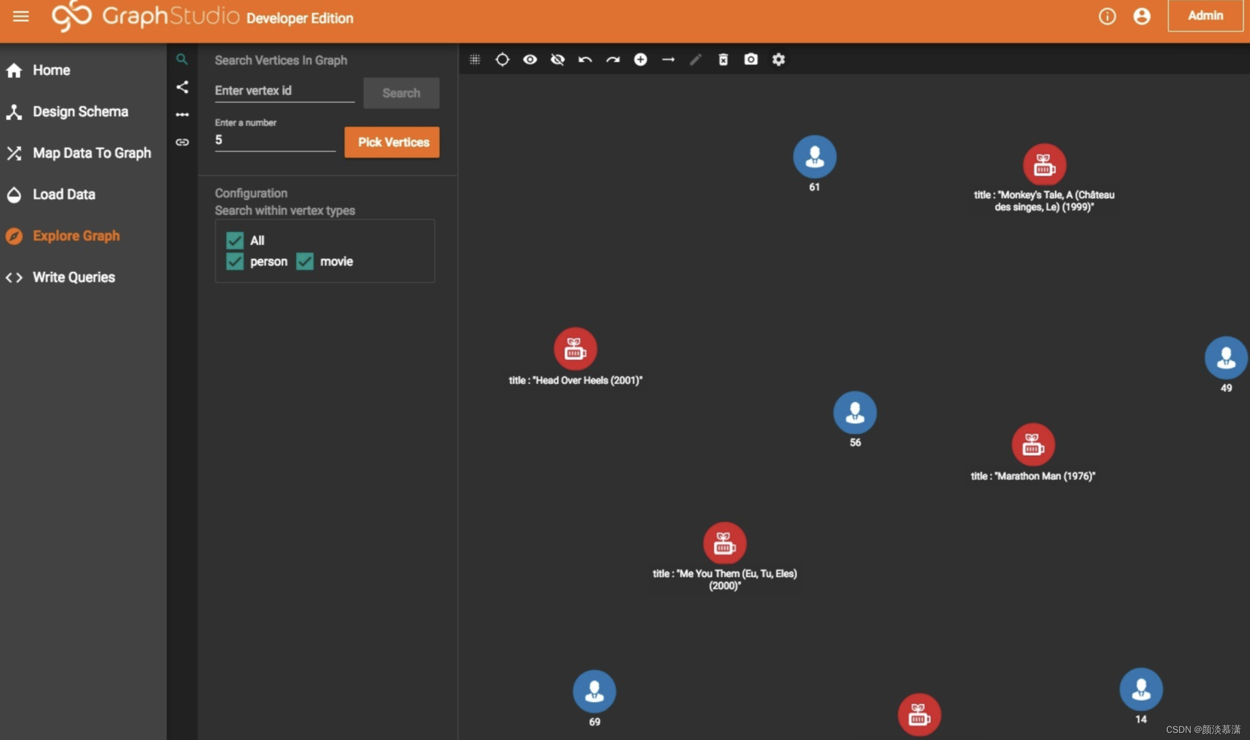This screenshot has height=740, width=1250.
Task: Open the info help icon
Action: (x=1107, y=16)
